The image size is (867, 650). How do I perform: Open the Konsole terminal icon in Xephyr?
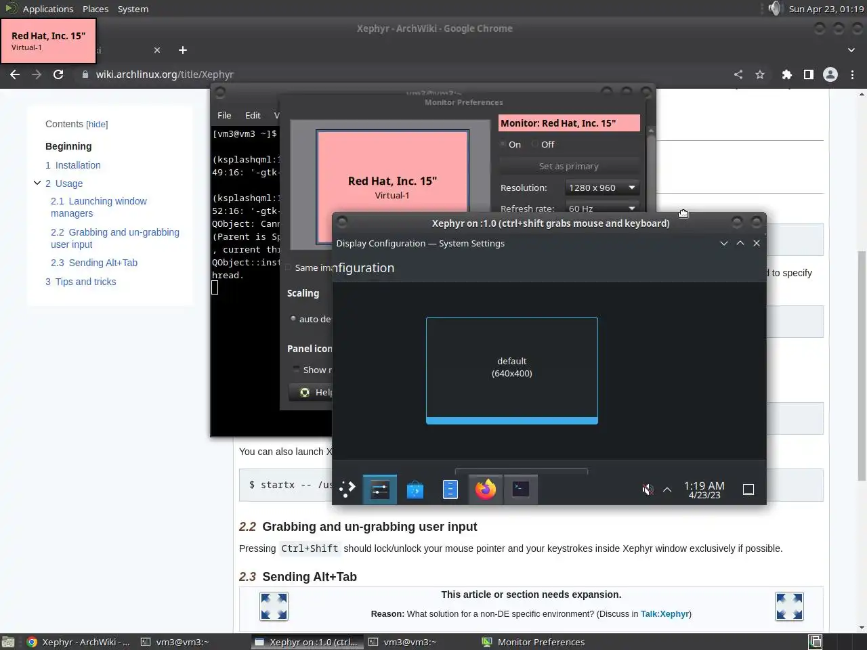[521, 489]
